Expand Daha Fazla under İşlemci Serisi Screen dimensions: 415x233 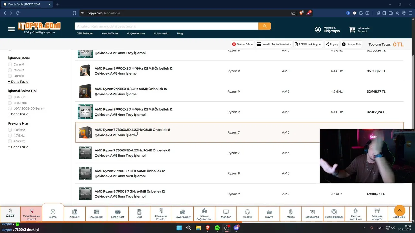click(18, 82)
